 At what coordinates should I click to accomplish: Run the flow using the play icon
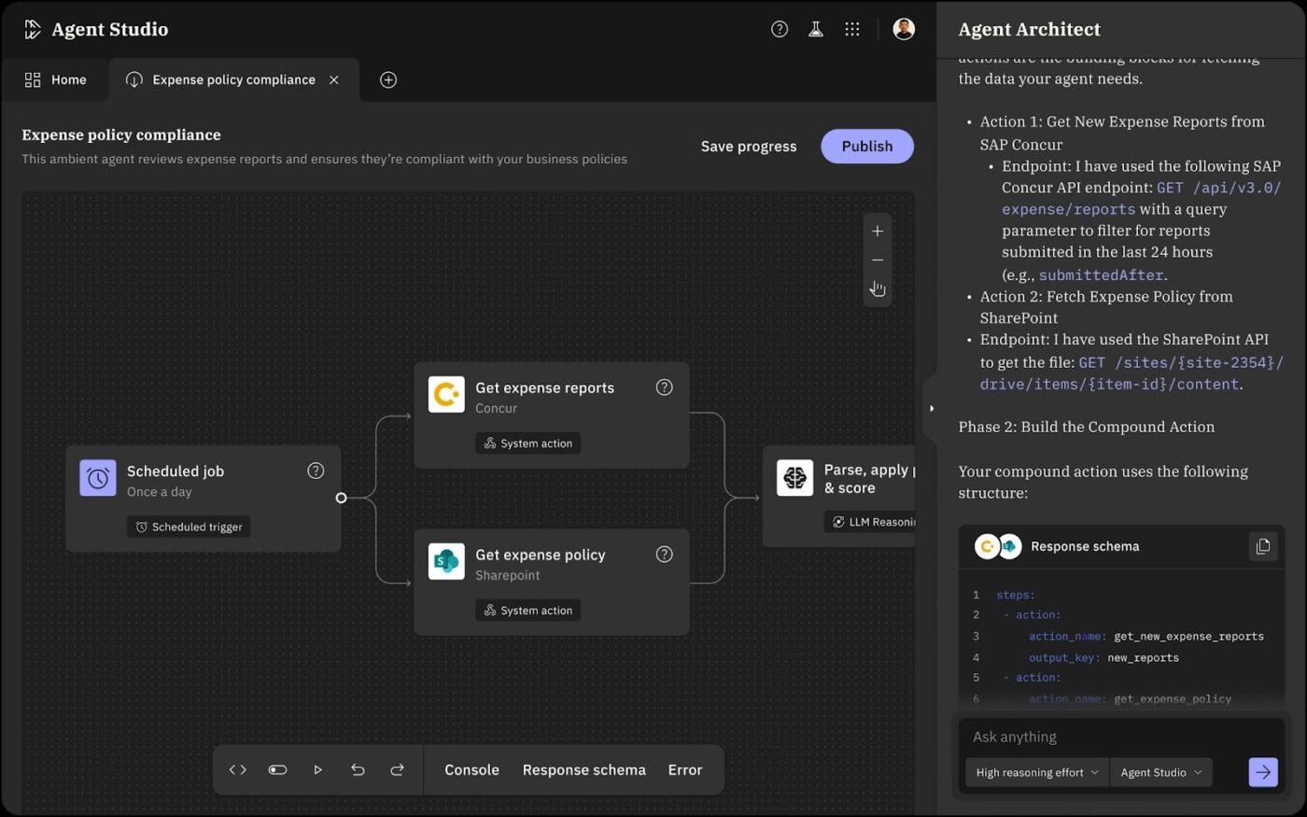[317, 769]
